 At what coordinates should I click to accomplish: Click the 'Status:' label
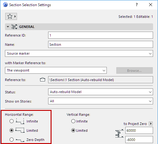click(x=10, y=92)
